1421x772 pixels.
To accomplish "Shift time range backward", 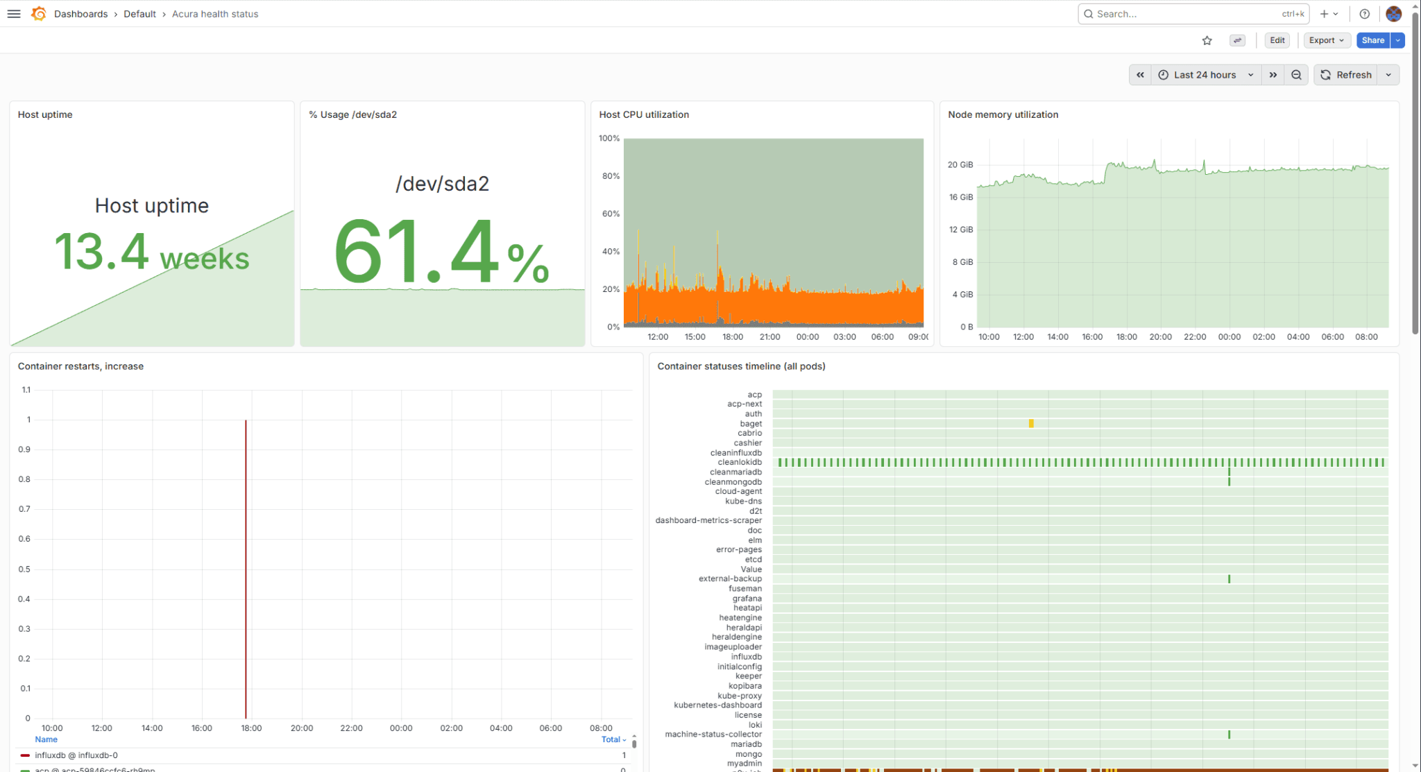I will tap(1140, 75).
